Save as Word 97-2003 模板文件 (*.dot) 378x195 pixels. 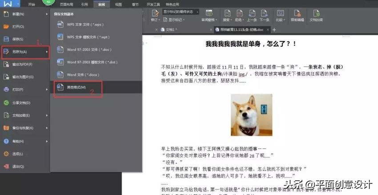pyautogui.click(x=96, y=62)
